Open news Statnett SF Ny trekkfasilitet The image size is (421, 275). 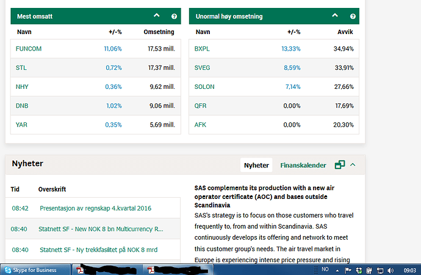pyautogui.click(x=98, y=250)
